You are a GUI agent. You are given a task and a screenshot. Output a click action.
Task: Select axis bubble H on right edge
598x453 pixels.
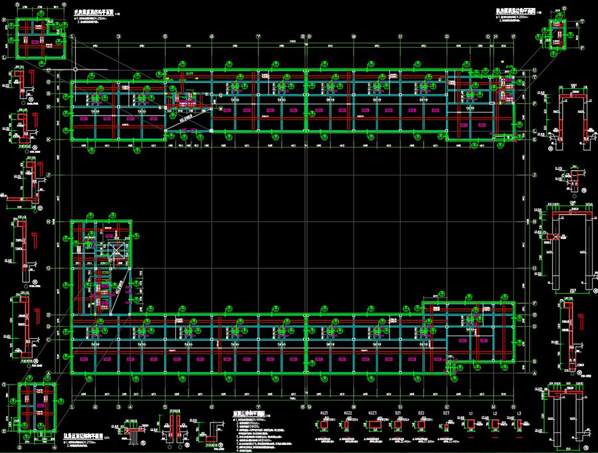pos(534,221)
